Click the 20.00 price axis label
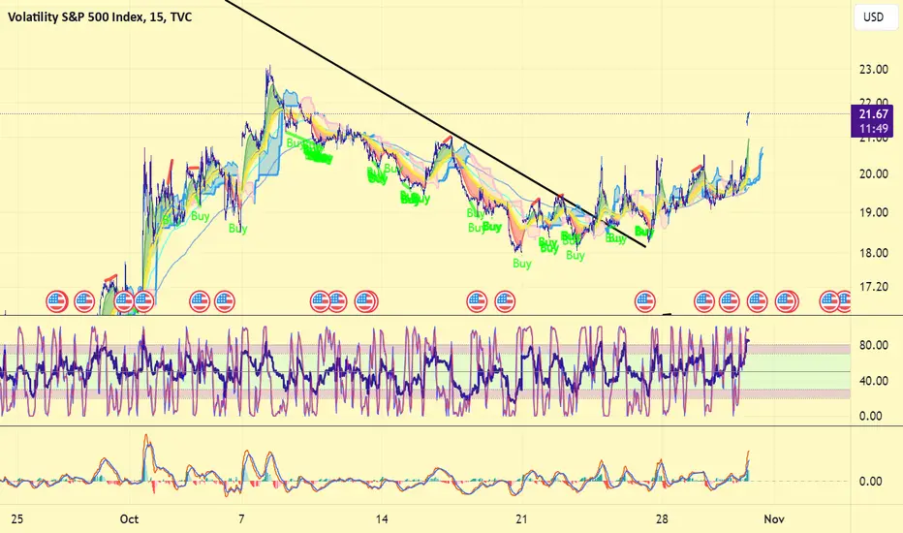The image size is (903, 533). (873, 174)
